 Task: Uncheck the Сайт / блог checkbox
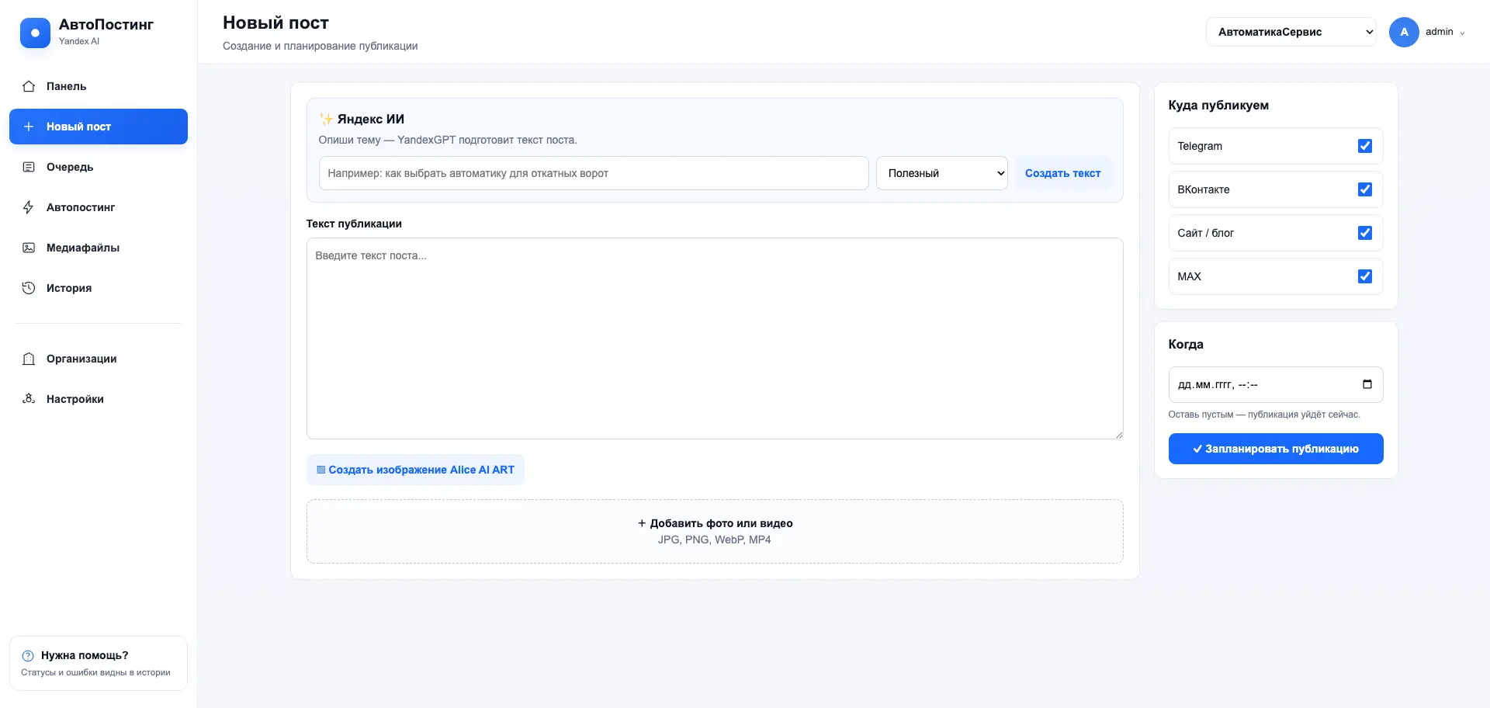(1365, 233)
